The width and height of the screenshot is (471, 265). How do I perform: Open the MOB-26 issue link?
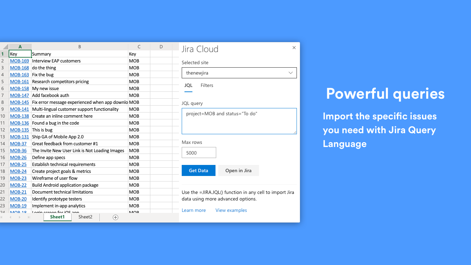tap(18, 157)
